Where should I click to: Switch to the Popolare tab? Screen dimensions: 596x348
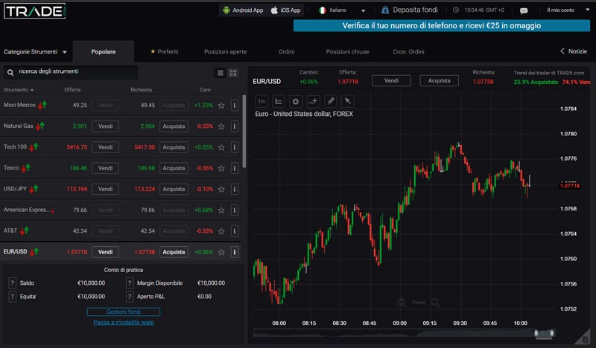pyautogui.click(x=104, y=51)
